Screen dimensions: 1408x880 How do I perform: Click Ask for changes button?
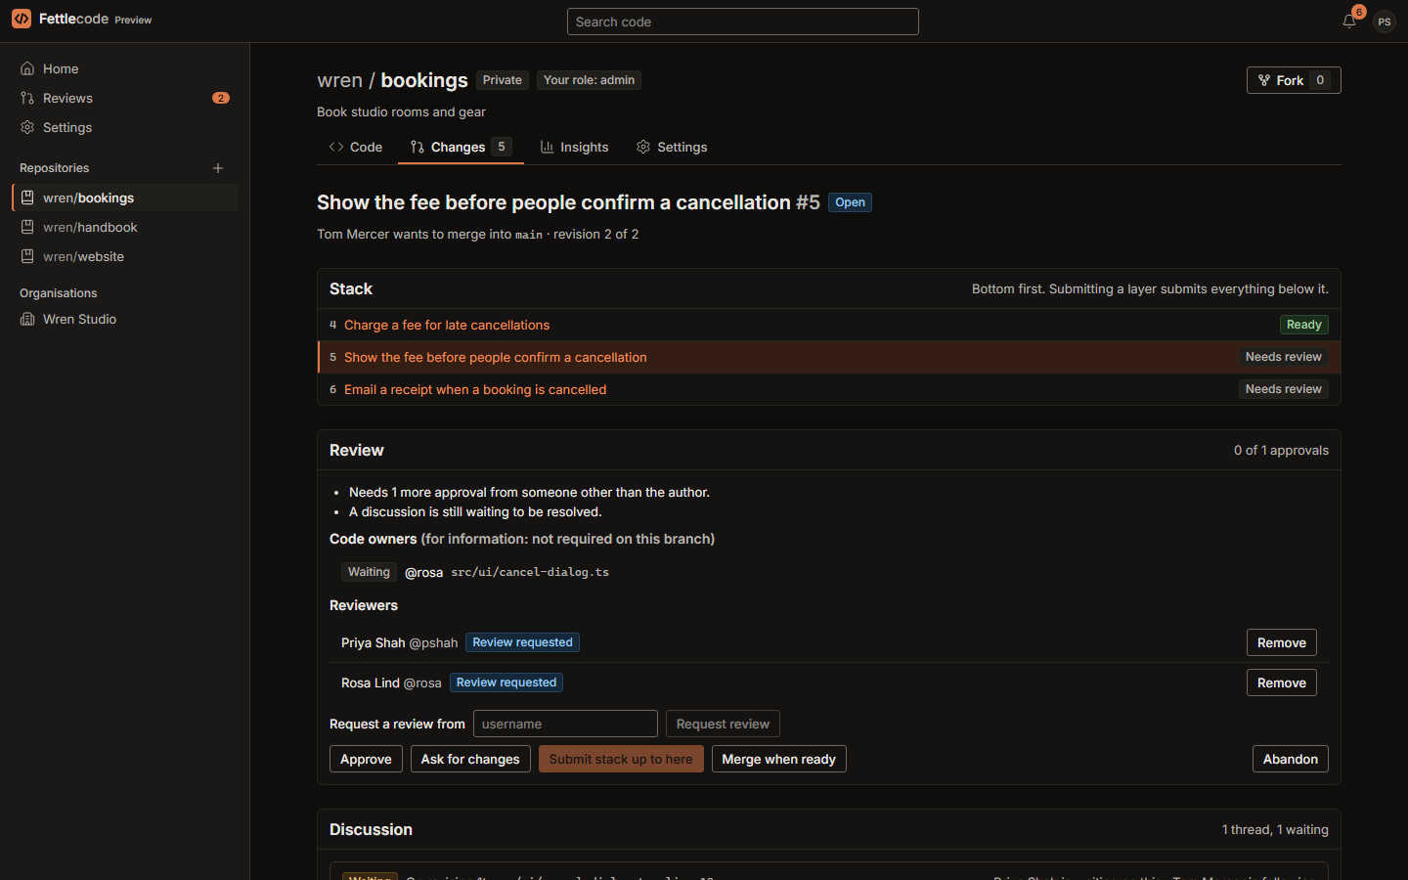coord(470,759)
